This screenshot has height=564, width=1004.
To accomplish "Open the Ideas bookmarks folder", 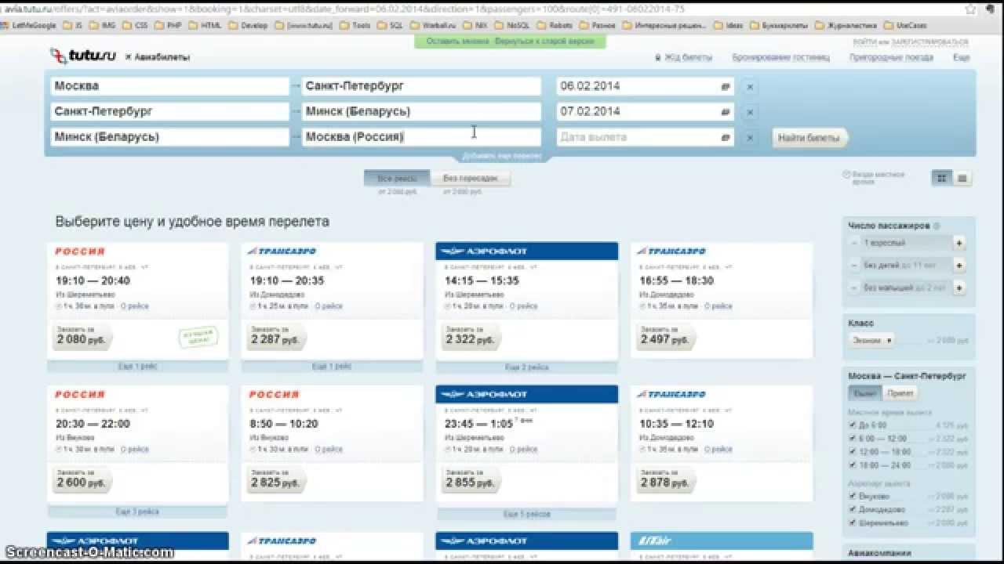I will click(x=726, y=25).
